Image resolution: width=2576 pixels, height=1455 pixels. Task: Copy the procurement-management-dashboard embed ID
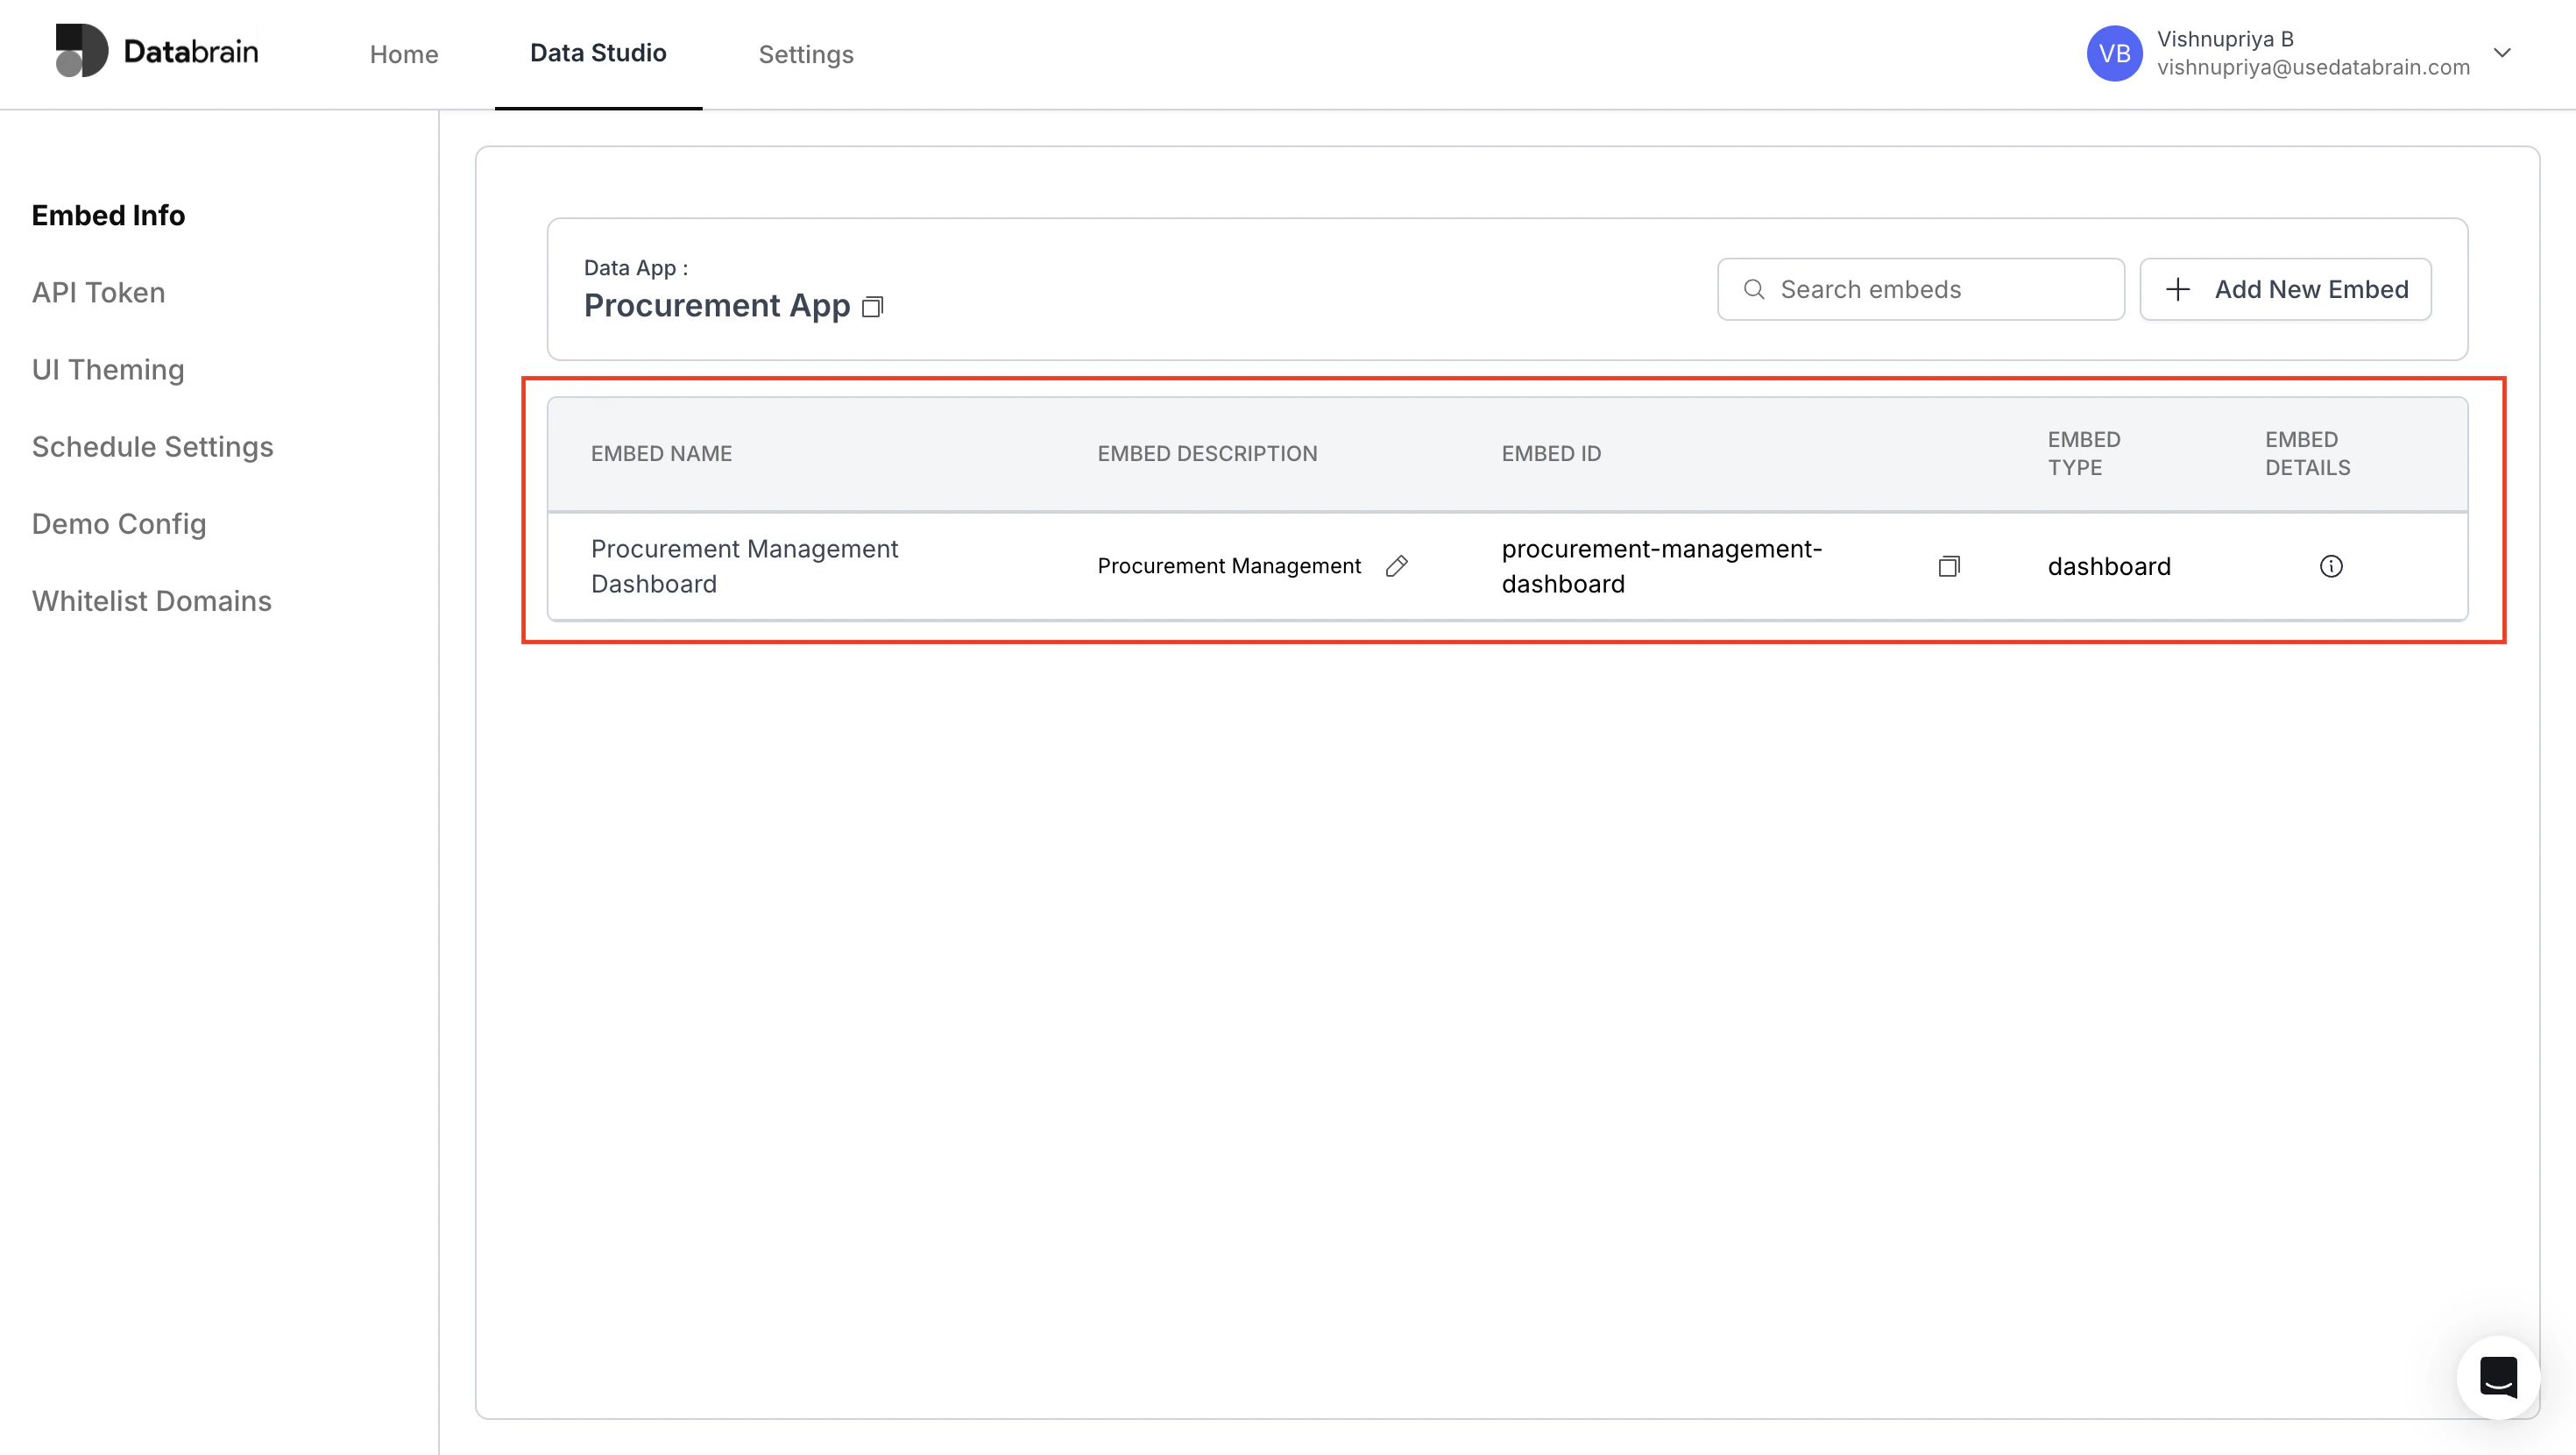pos(1949,565)
